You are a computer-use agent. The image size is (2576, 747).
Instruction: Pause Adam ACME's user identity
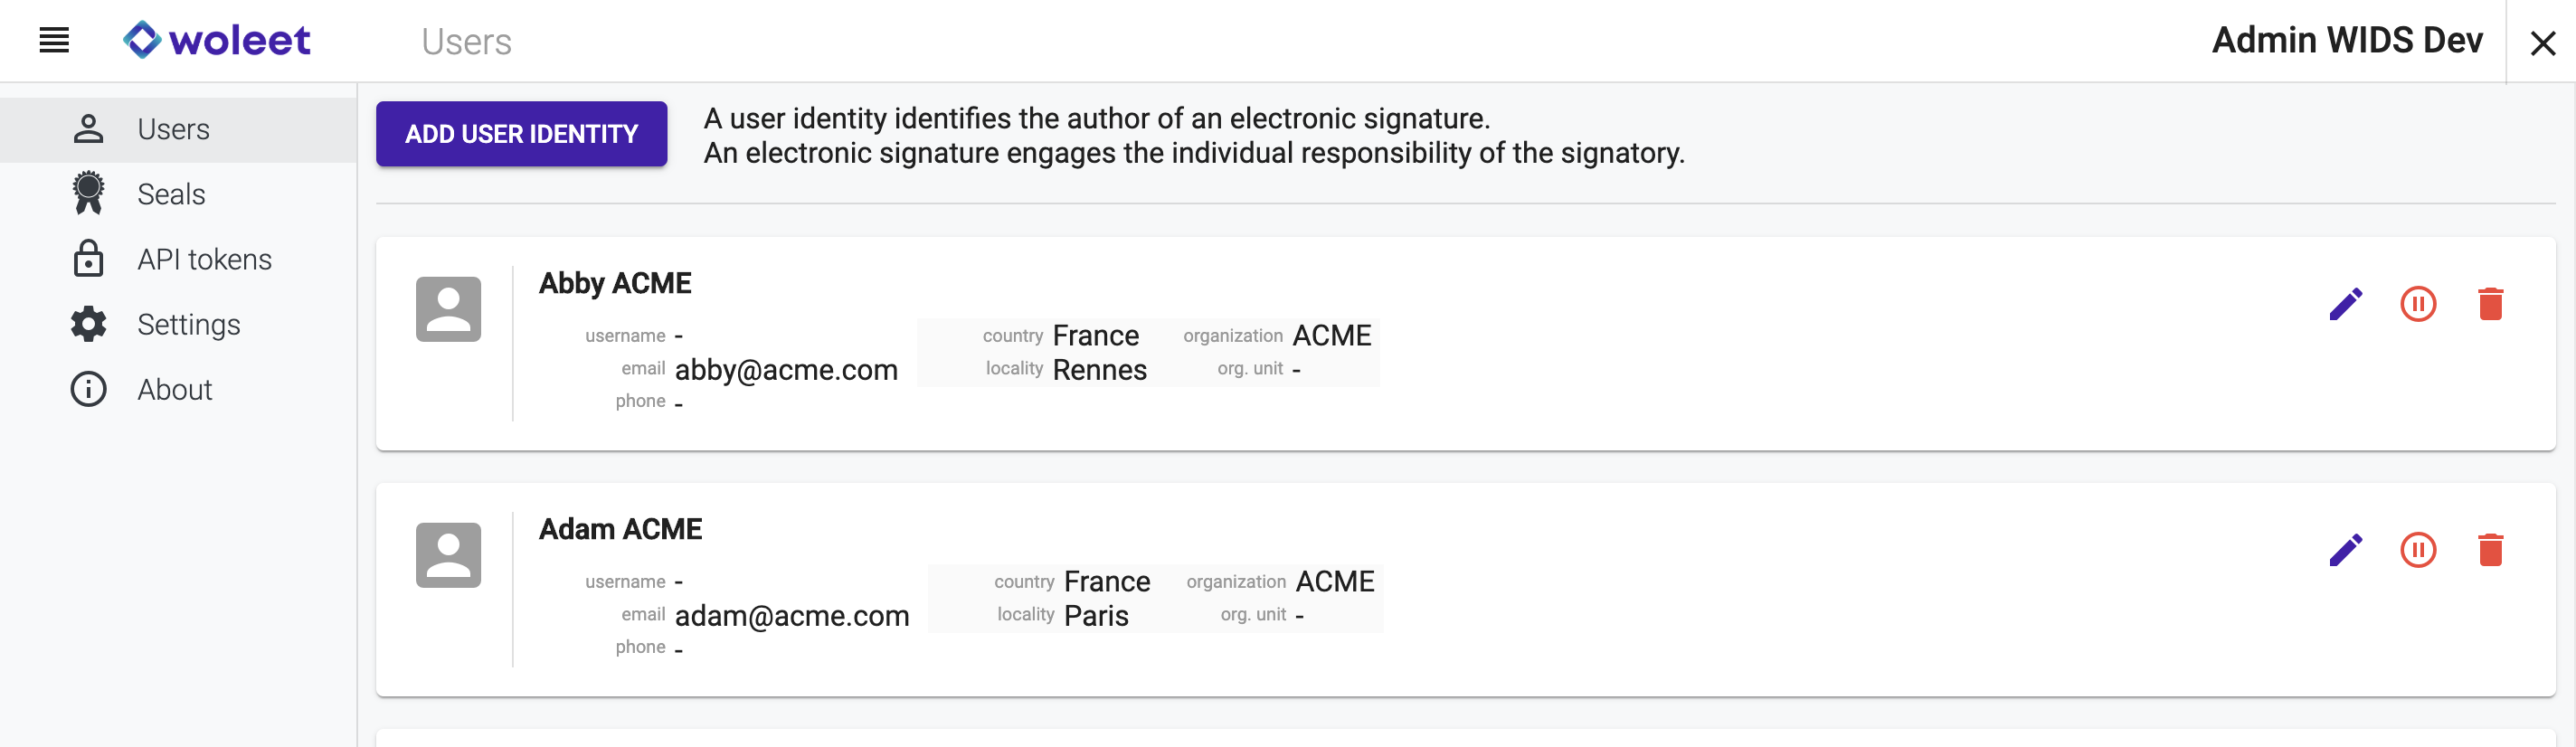click(x=2418, y=550)
